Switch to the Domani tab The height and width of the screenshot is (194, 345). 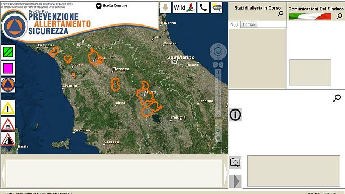coord(249,24)
